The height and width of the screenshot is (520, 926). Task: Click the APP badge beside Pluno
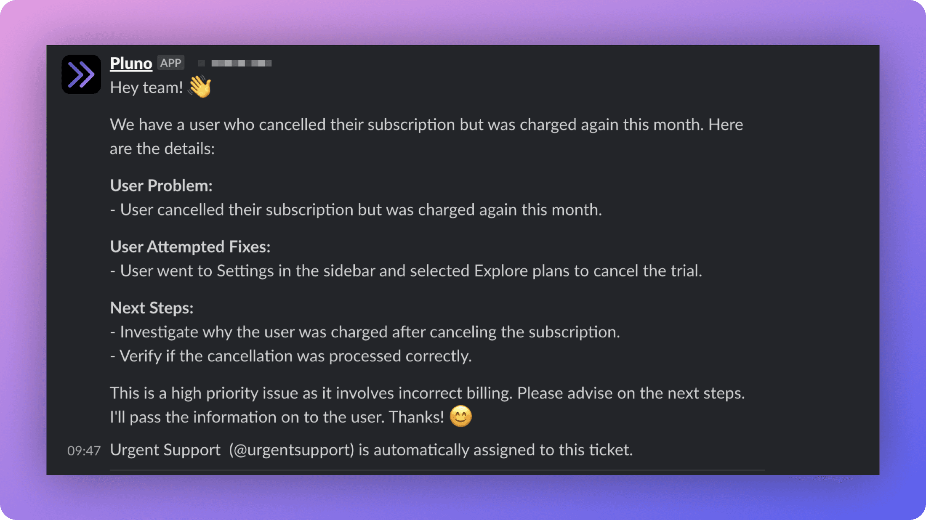pos(170,63)
